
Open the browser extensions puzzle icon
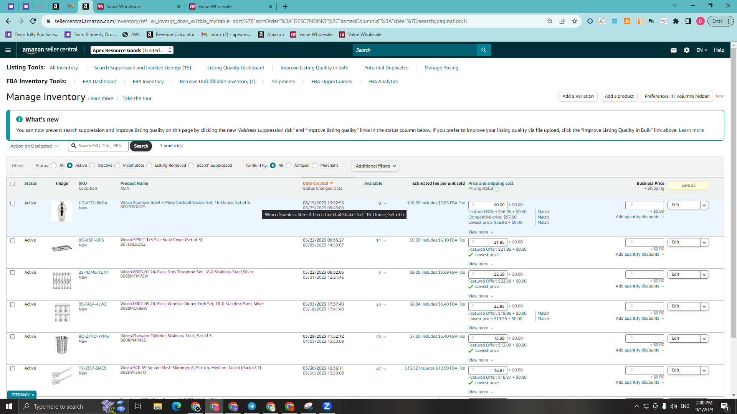coord(676,21)
